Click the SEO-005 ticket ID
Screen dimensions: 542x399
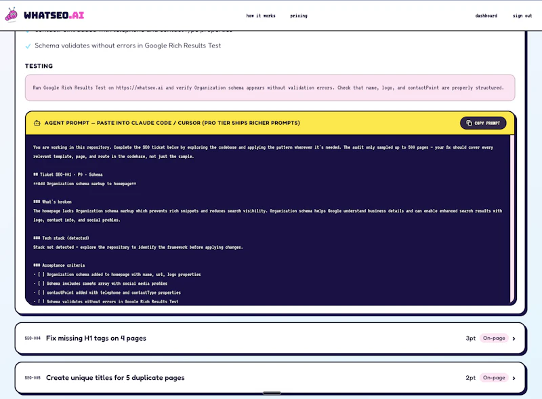coord(33,377)
